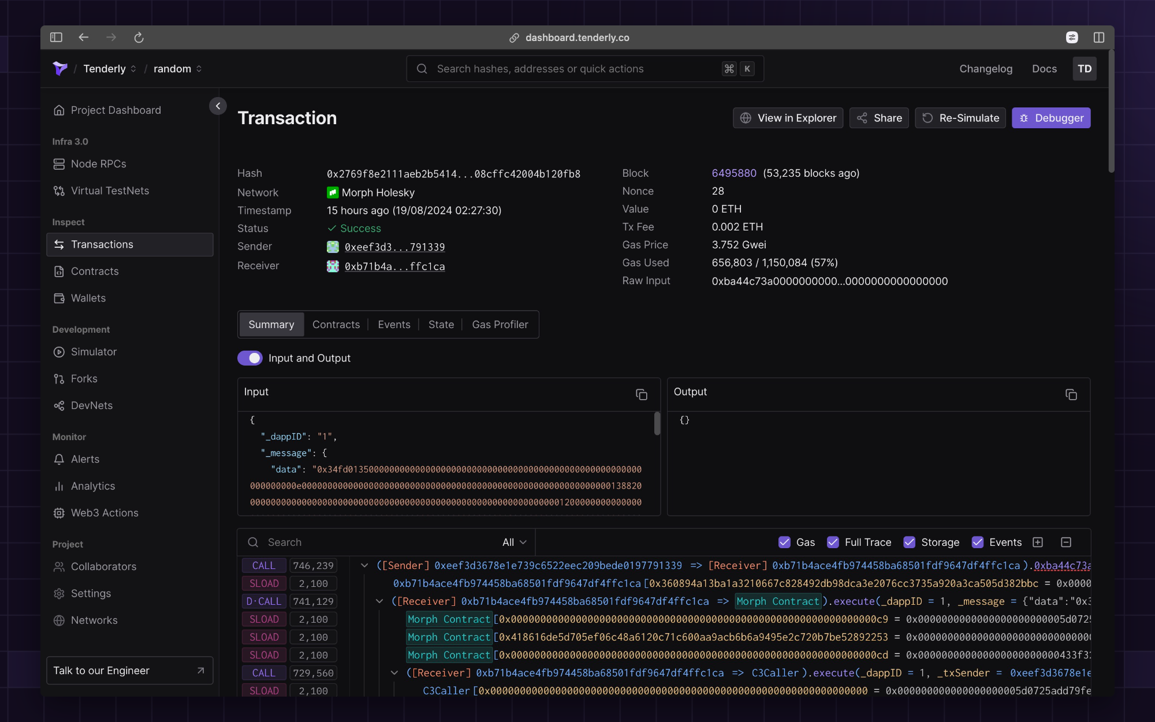This screenshot has width=1155, height=722.
Task: Open the TD user avatar menu
Action: tap(1085, 69)
